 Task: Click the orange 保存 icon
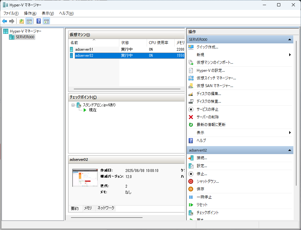click(x=191, y=189)
